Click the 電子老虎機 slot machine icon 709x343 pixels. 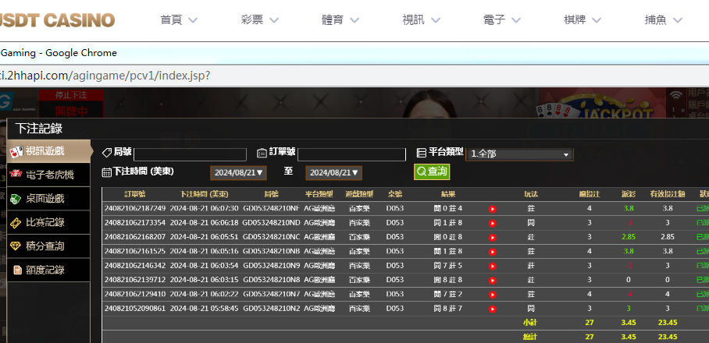click(x=16, y=175)
